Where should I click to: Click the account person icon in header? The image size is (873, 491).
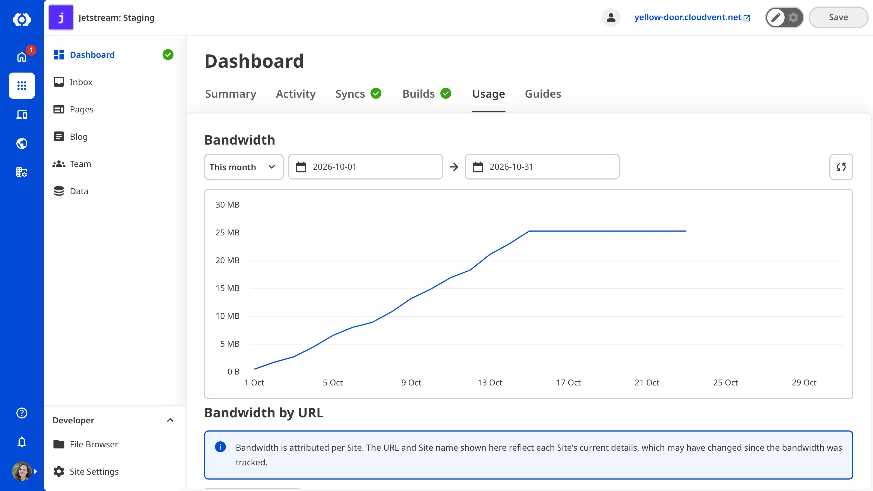click(611, 18)
